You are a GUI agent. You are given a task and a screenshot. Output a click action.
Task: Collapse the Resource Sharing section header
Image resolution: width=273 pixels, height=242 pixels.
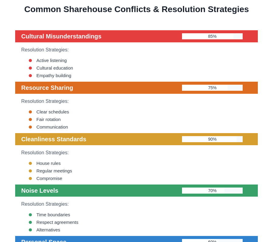pos(47,88)
